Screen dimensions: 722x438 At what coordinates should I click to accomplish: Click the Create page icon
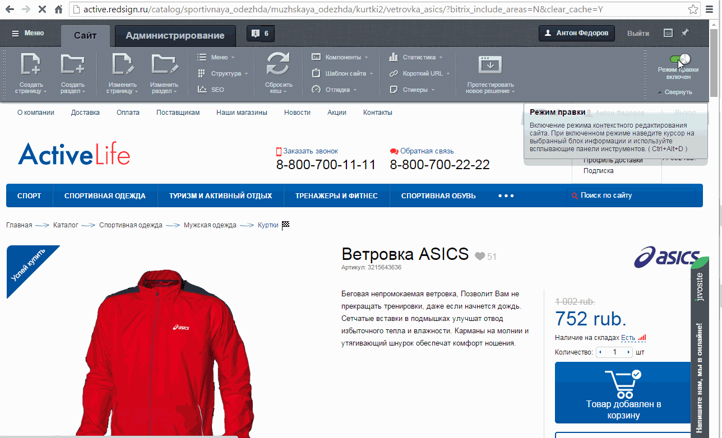[31, 63]
